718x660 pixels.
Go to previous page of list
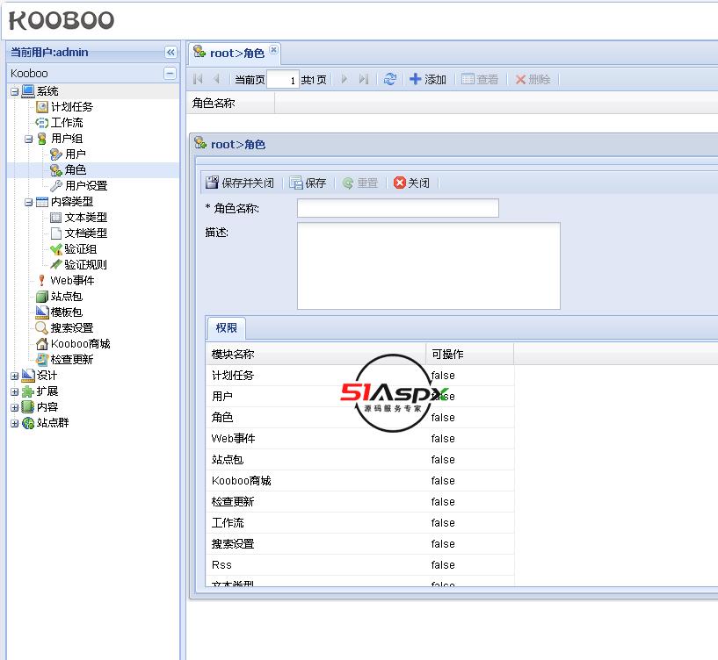[x=216, y=79]
